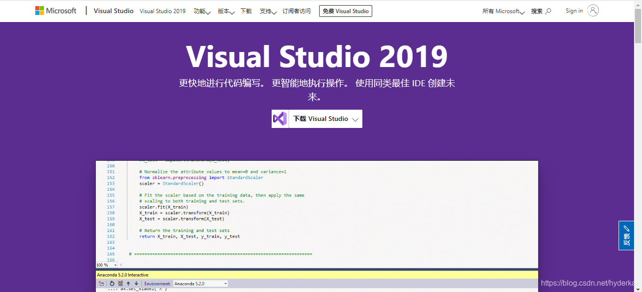Open the 反馈 feedback side tab
Screen dimensions: 642x292
pyautogui.click(x=626, y=235)
